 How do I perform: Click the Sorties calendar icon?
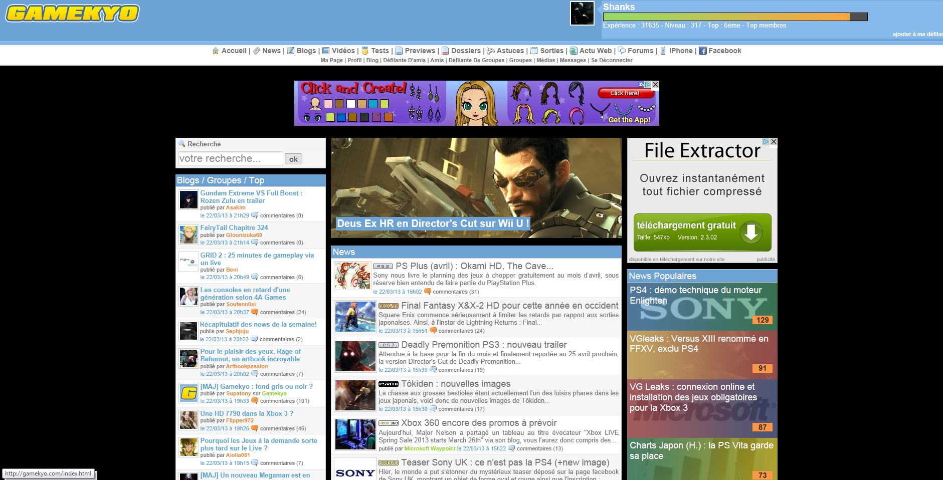coord(534,51)
